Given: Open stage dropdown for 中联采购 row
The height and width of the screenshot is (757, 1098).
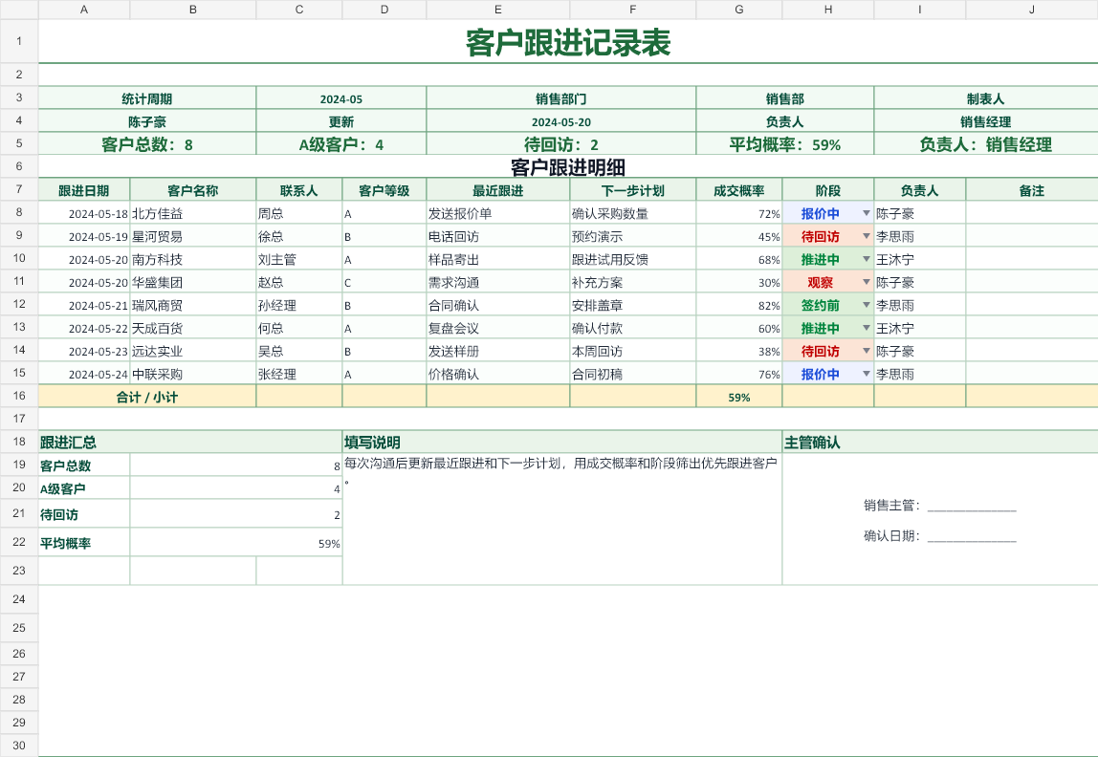Looking at the screenshot, I should pos(867,375).
